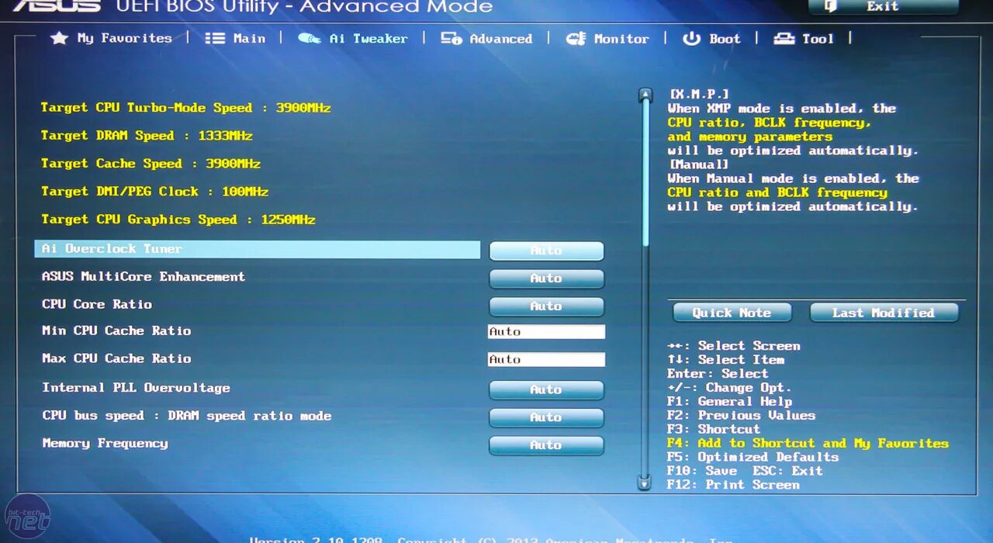The width and height of the screenshot is (993, 543).
Task: Click the [X.M.P.] help heading
Action: point(699,94)
